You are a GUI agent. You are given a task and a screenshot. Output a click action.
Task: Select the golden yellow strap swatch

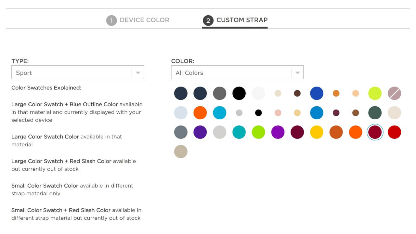click(317, 132)
